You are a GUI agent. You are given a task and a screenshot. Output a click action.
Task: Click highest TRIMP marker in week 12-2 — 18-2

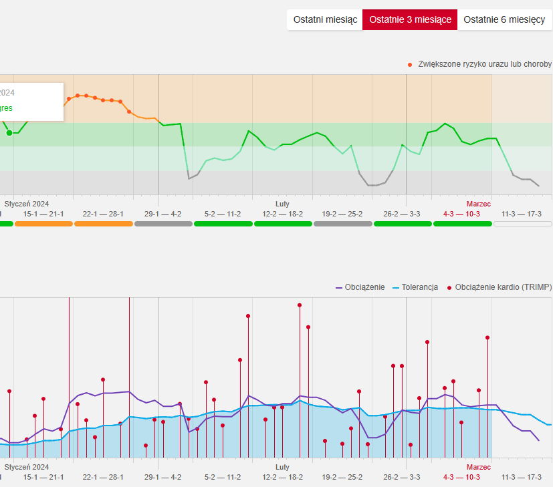(x=300, y=305)
